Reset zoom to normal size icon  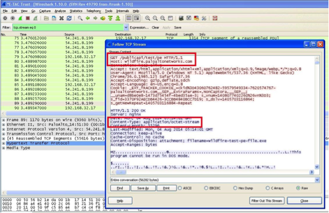(163, 18)
